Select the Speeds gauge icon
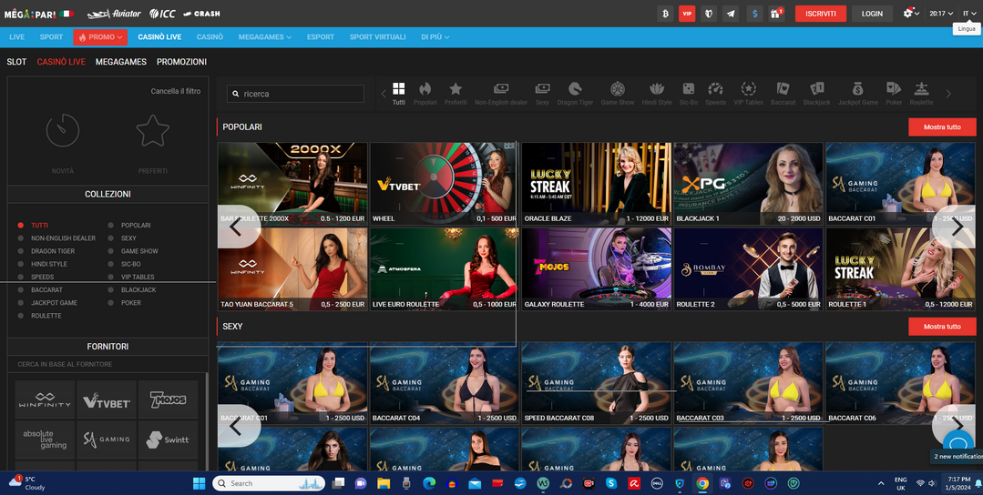This screenshot has height=495, width=983. 715,94
